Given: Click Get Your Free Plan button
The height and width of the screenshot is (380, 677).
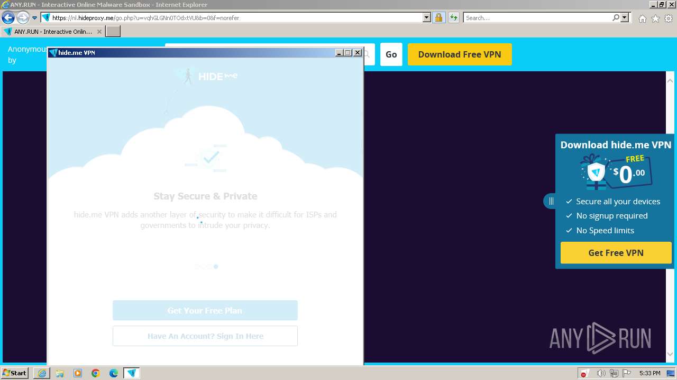Looking at the screenshot, I should [x=205, y=310].
